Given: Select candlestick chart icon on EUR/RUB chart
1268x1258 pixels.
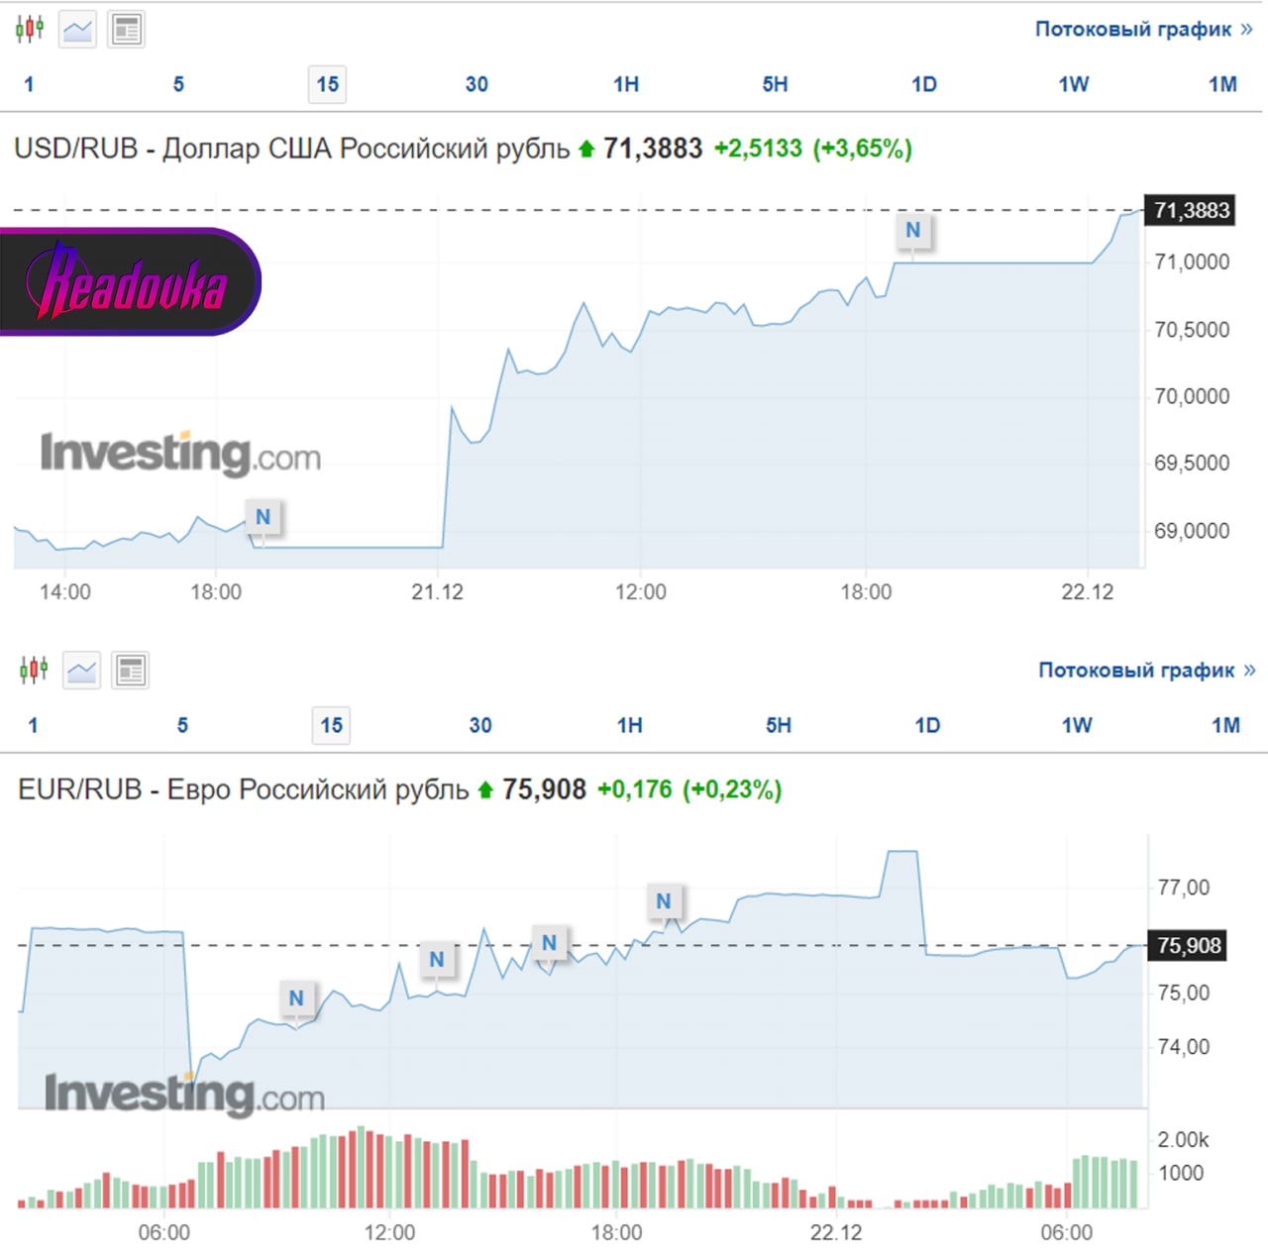Looking at the screenshot, I should [x=34, y=671].
